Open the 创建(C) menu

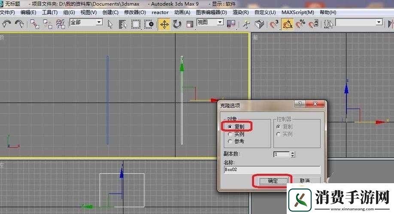coord(110,12)
